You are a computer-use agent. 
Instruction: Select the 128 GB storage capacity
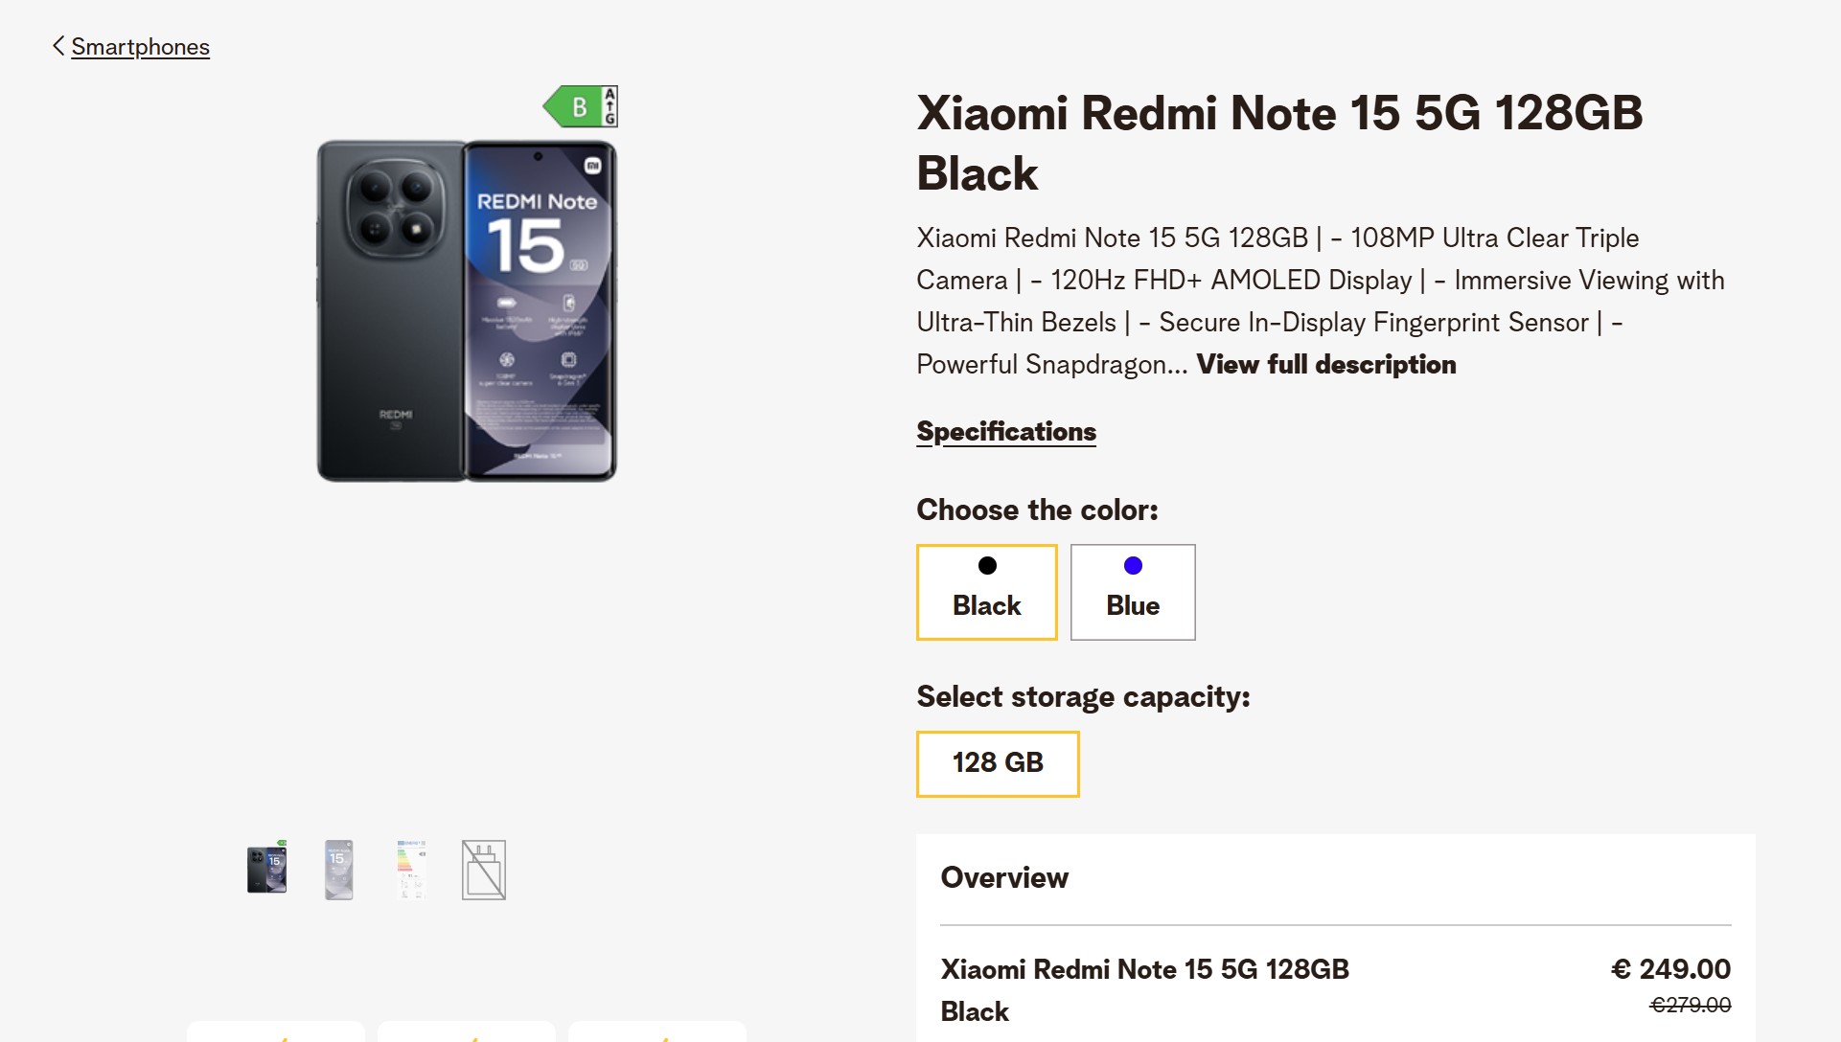[997, 762]
